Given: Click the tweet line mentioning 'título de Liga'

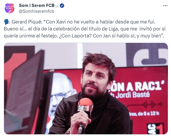Looking at the screenshot, I should [85, 29].
